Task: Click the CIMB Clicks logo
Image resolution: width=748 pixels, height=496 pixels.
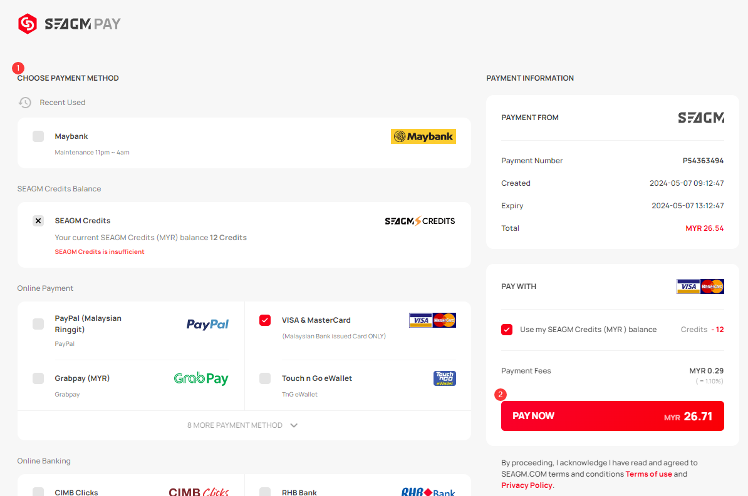Action: (x=199, y=491)
